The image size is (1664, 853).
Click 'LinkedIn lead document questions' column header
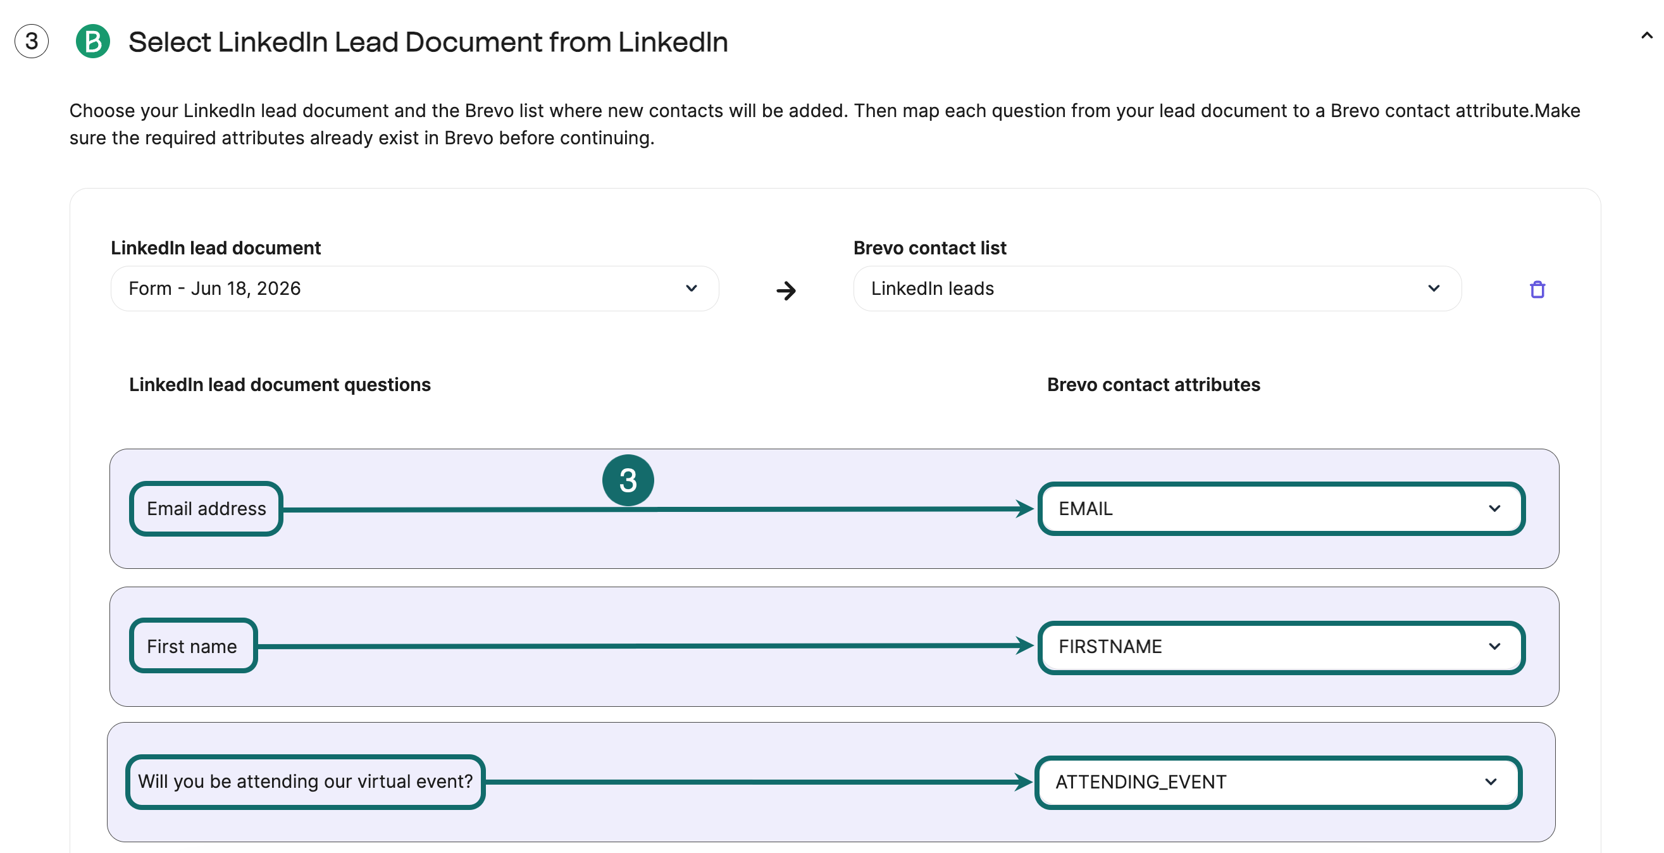(280, 385)
